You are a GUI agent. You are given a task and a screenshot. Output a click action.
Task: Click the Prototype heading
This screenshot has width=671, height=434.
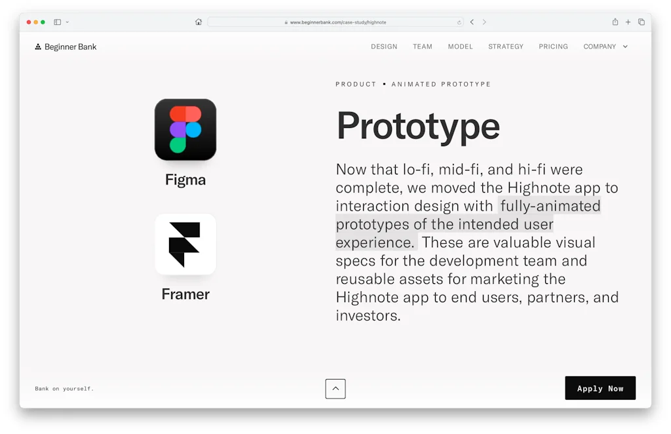coord(418,127)
